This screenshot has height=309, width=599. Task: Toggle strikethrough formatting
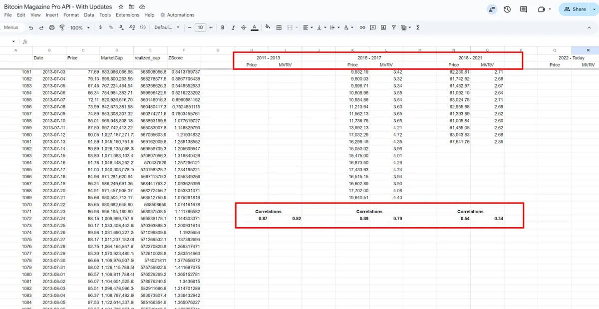click(244, 28)
